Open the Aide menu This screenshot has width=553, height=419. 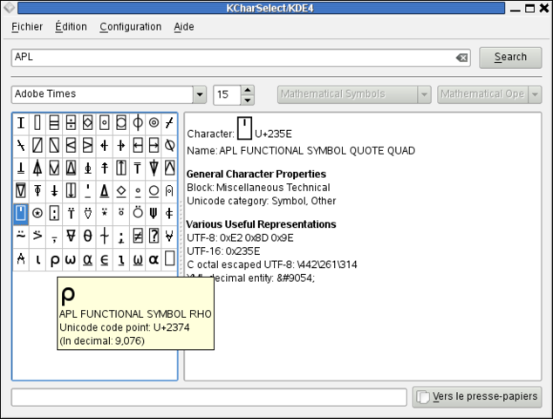pyautogui.click(x=184, y=27)
